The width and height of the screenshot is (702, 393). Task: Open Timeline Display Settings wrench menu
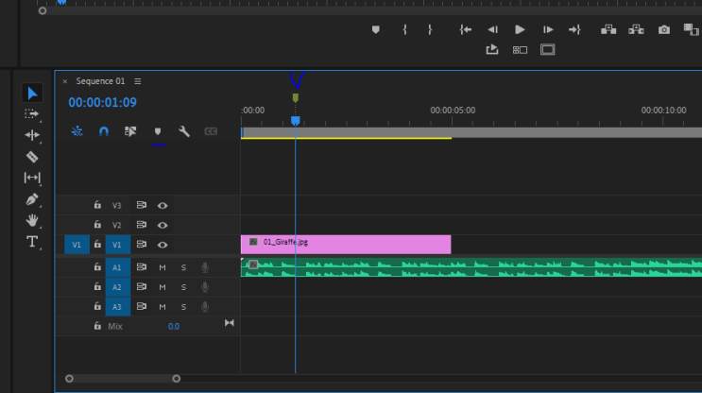pos(184,131)
